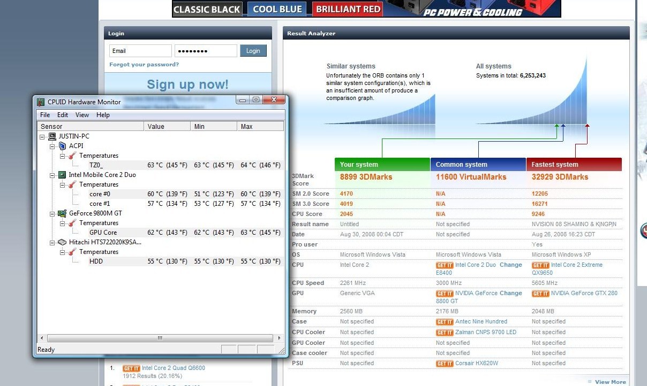The image size is (647, 386).
Task: Click Corsair HX620W link
Action: coord(477,364)
